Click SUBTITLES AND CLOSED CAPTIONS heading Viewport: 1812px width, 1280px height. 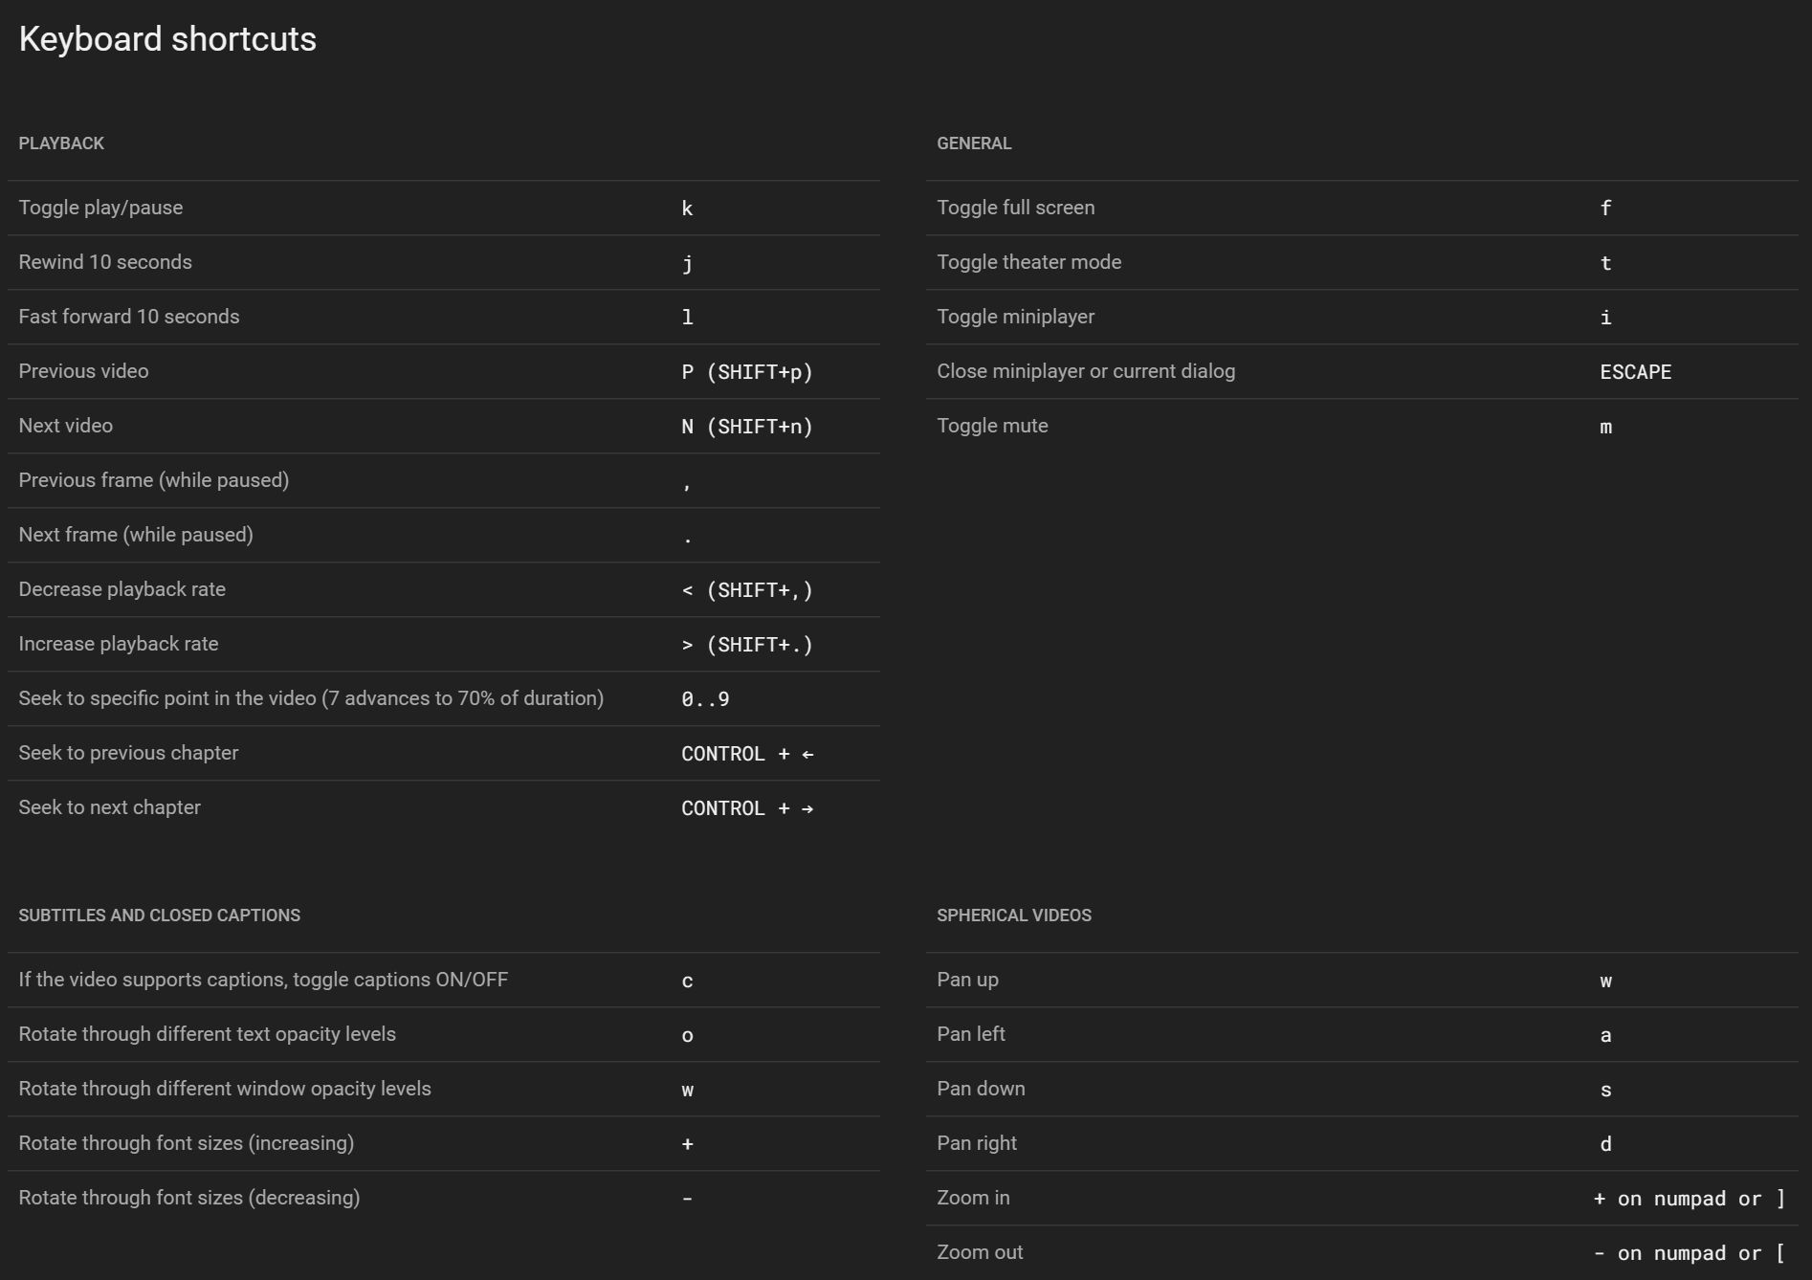[x=160, y=916]
